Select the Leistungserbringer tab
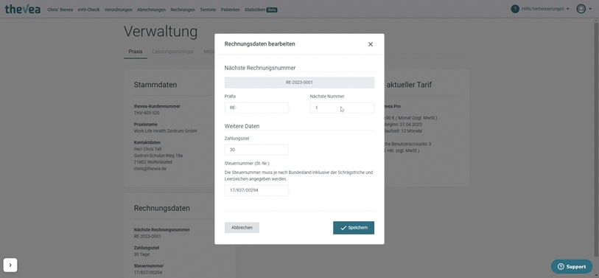599x278 pixels. (x=173, y=51)
